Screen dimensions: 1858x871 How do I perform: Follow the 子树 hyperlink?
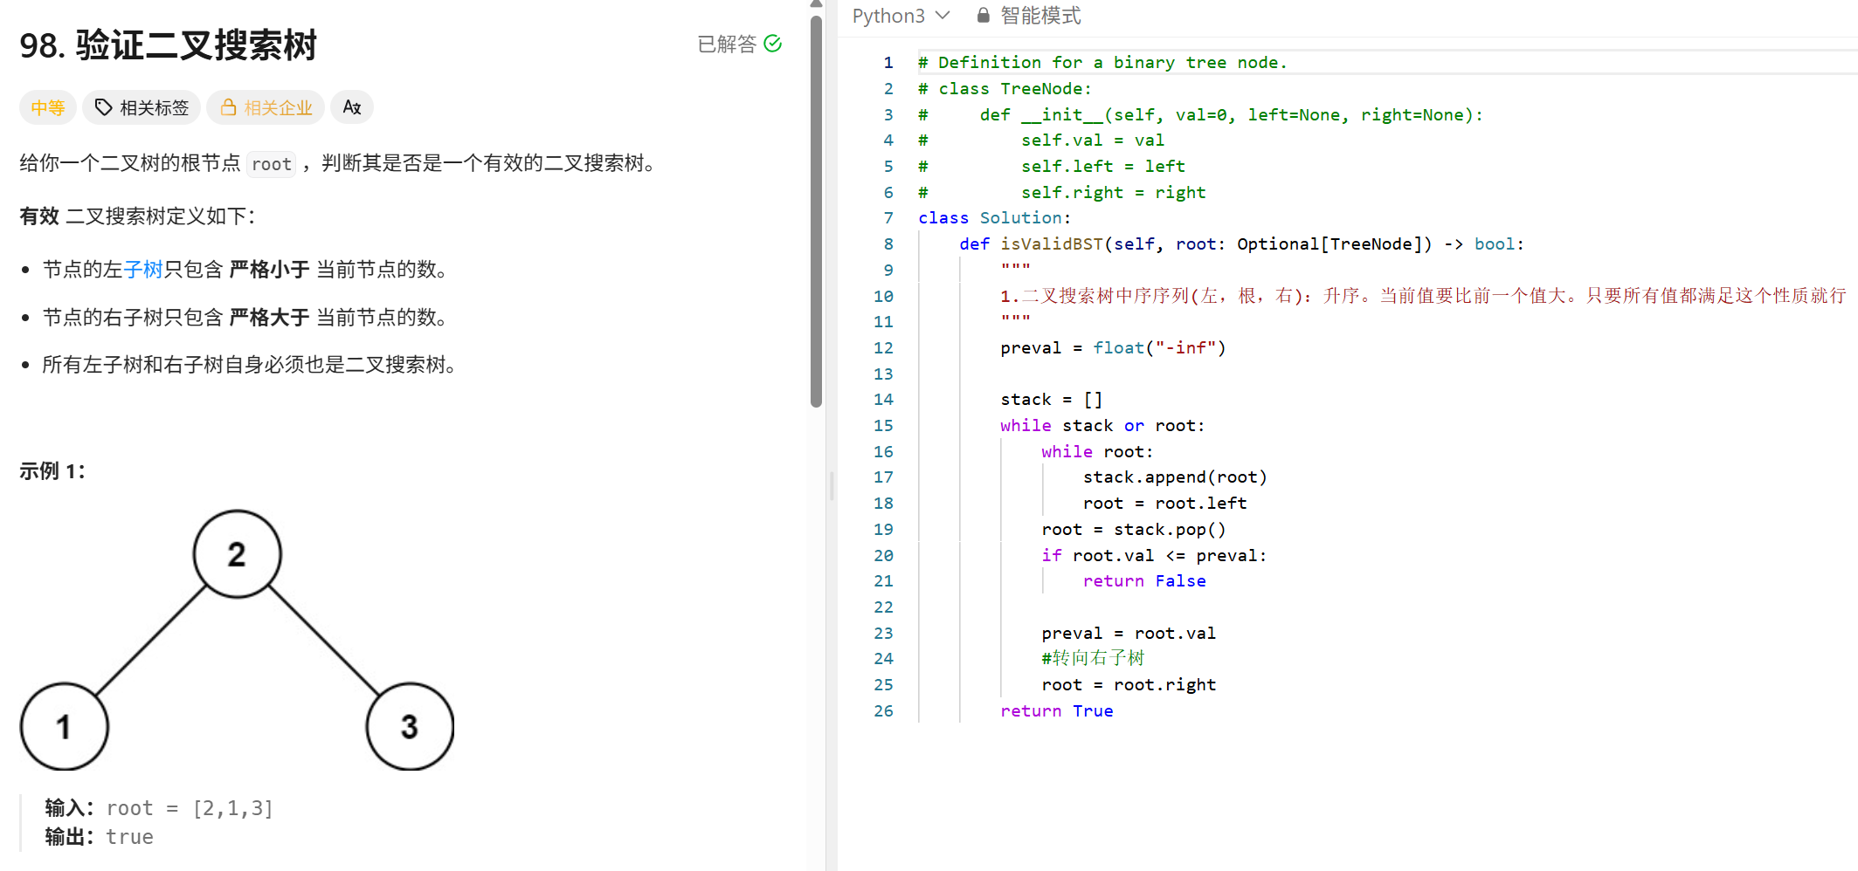[143, 270]
